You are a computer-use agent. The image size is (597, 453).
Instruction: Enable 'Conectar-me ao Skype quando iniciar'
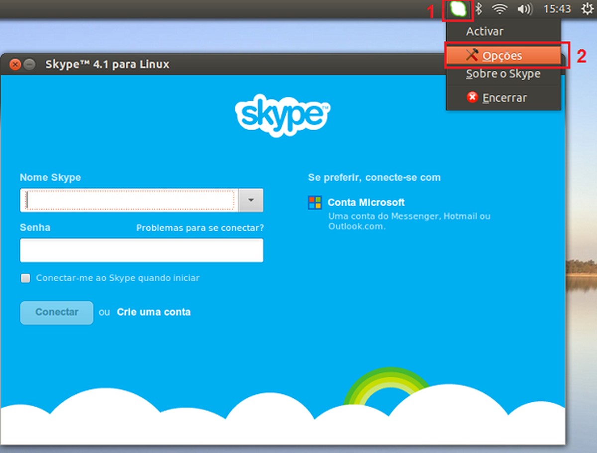[25, 278]
